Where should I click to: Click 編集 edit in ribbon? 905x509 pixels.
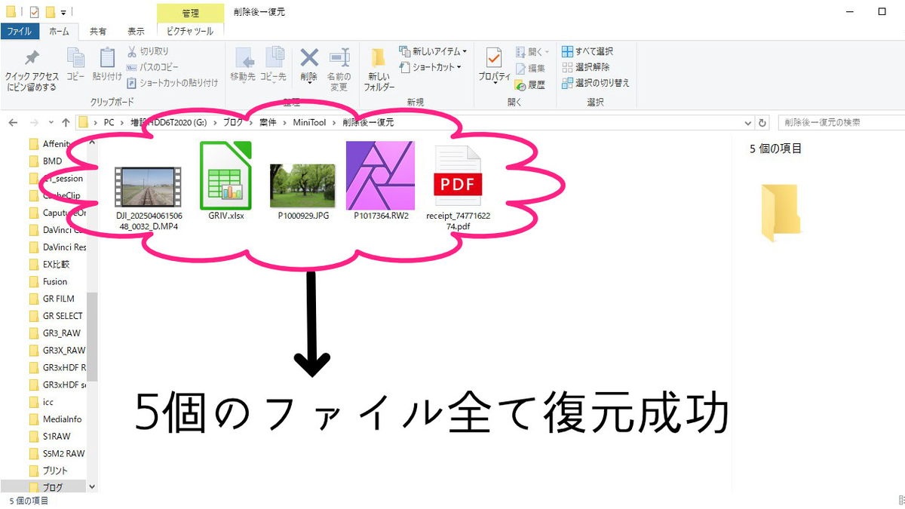coord(531,68)
